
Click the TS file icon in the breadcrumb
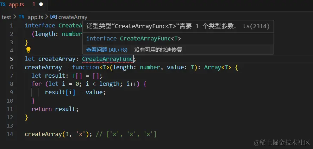(x=21, y=17)
